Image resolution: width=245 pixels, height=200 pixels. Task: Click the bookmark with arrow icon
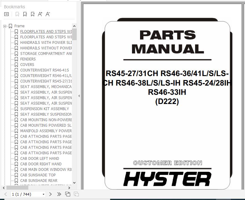(x=33, y=14)
